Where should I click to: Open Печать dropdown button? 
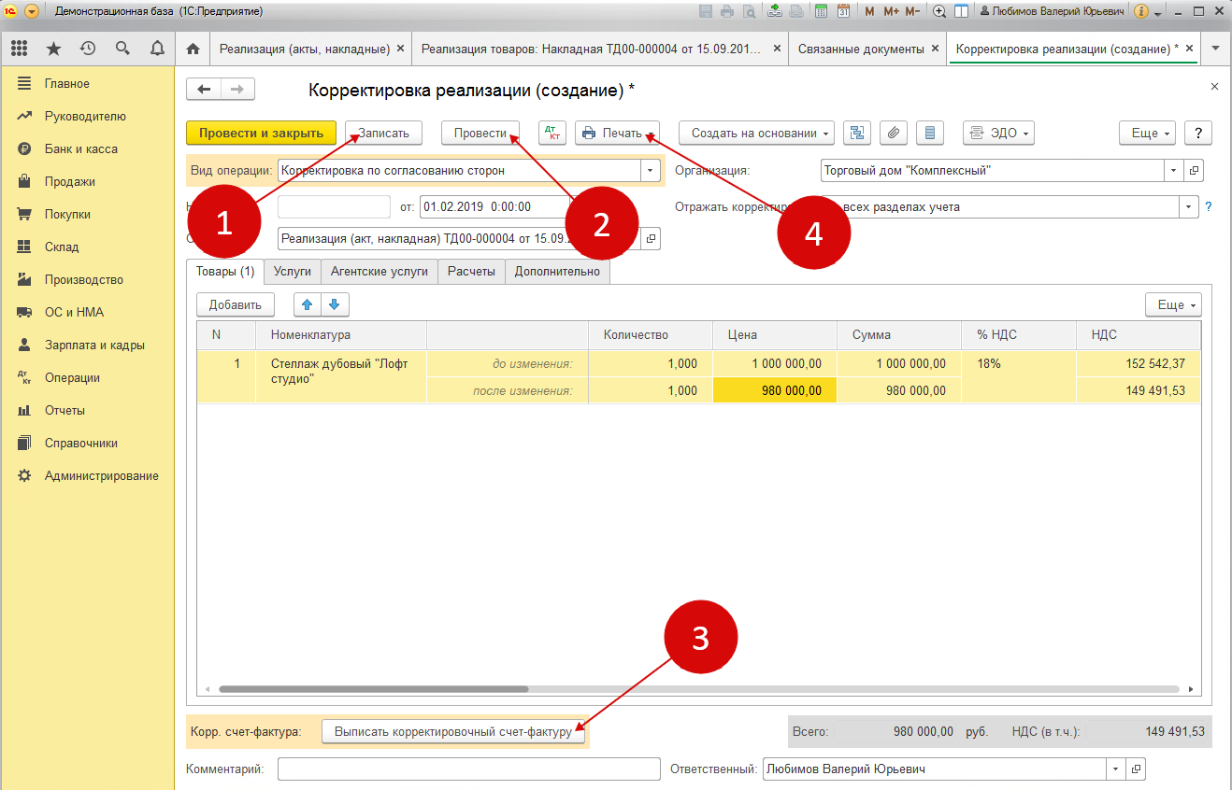[x=618, y=134]
